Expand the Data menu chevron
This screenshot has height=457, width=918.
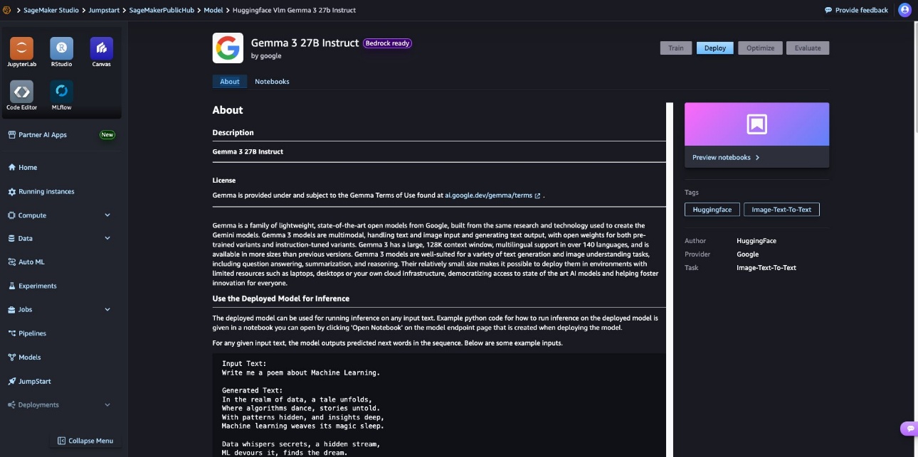tap(107, 239)
